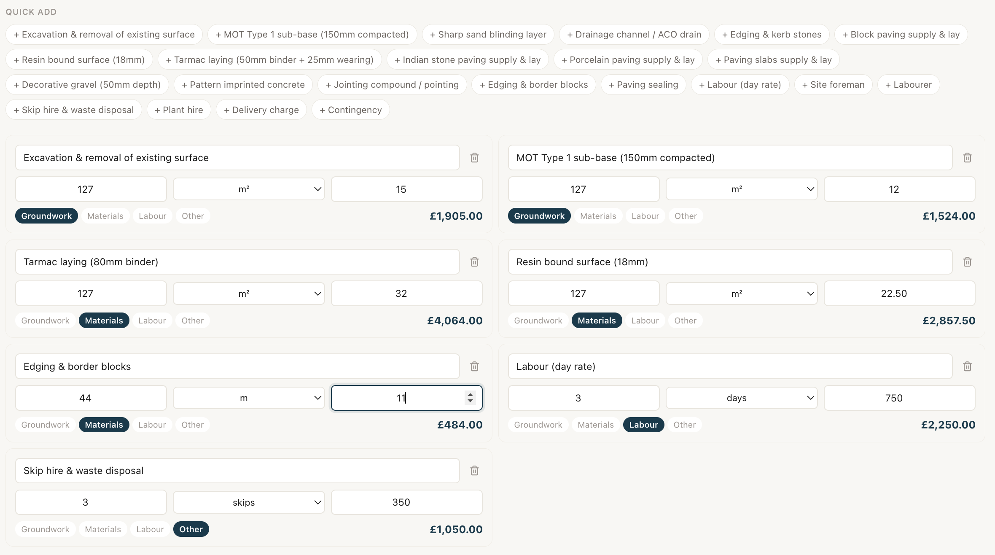This screenshot has width=995, height=555.
Task: Open the 'days' unit dropdown on Labour item
Action: tap(742, 398)
